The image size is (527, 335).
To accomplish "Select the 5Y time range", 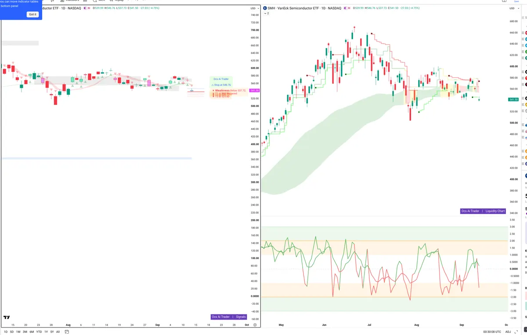I will click(x=52, y=332).
